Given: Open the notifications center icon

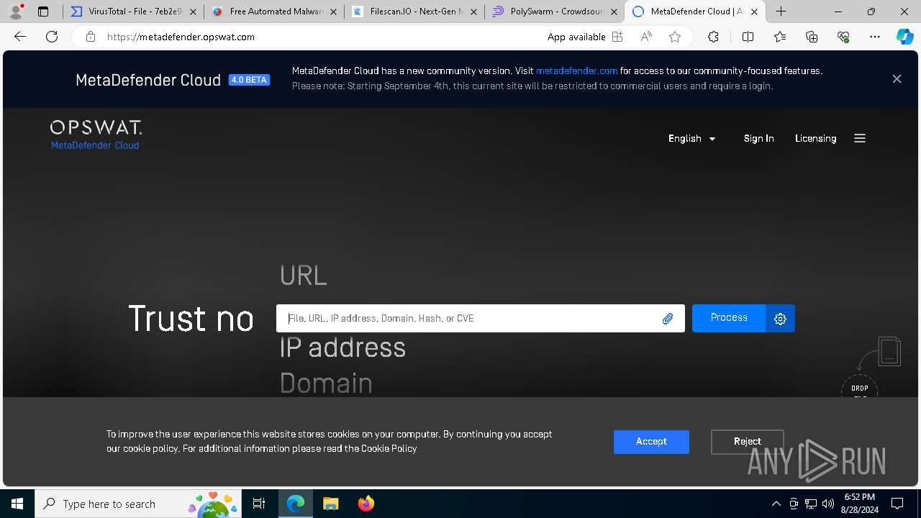Looking at the screenshot, I should (897, 504).
